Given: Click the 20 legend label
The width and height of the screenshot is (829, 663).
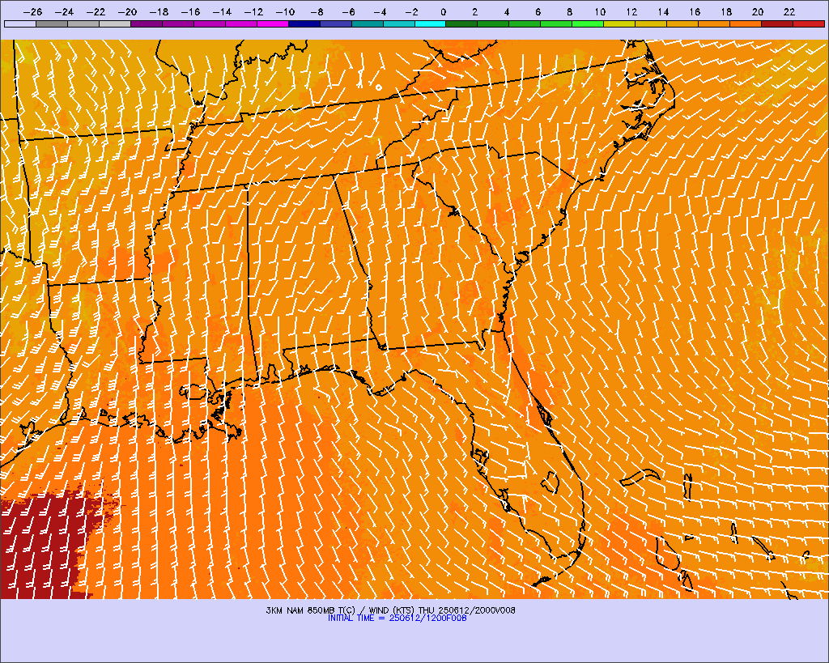Looking at the screenshot, I should click(x=758, y=12).
